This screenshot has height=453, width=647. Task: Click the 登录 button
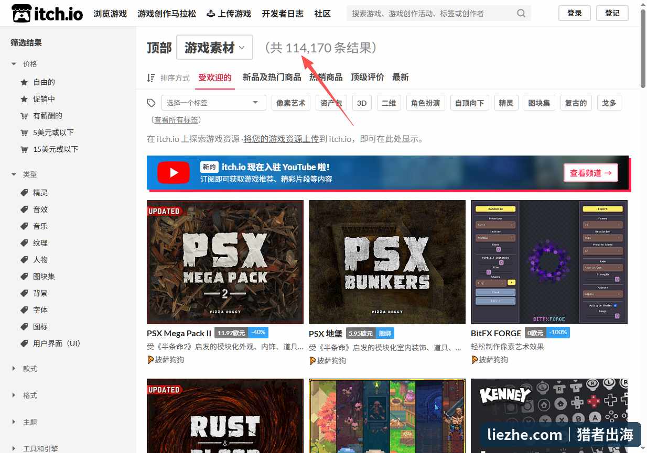(575, 13)
